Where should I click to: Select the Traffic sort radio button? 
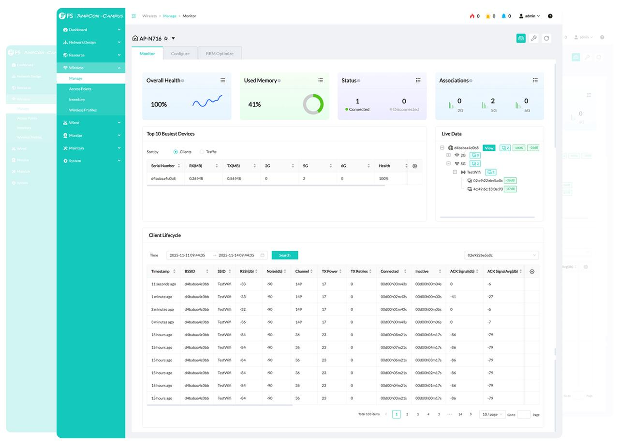tap(202, 152)
